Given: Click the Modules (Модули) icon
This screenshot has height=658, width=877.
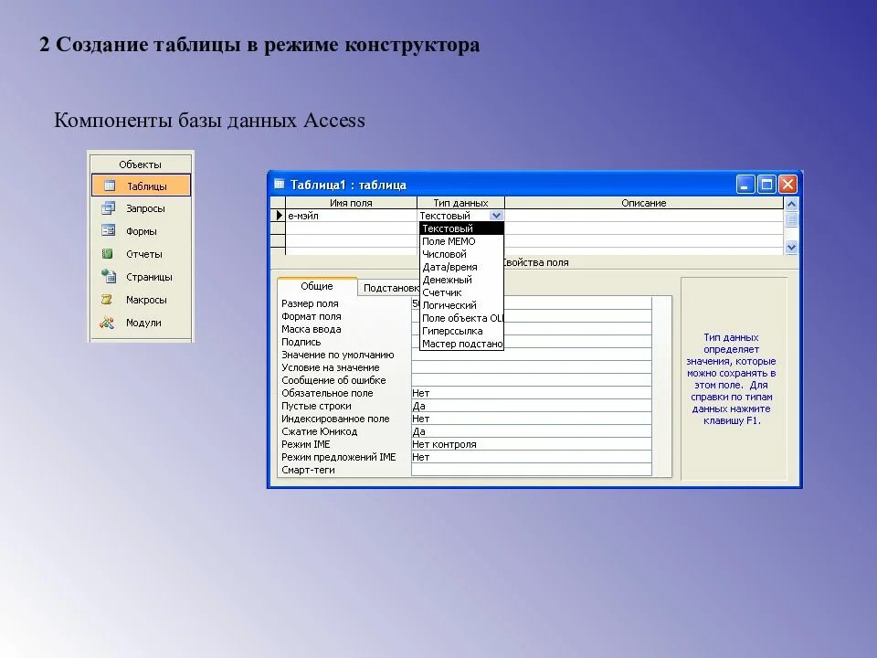Looking at the screenshot, I should pos(107,323).
